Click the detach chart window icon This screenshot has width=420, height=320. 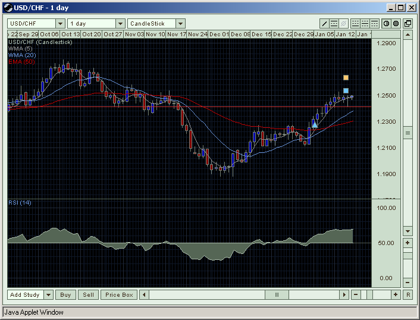point(408,24)
